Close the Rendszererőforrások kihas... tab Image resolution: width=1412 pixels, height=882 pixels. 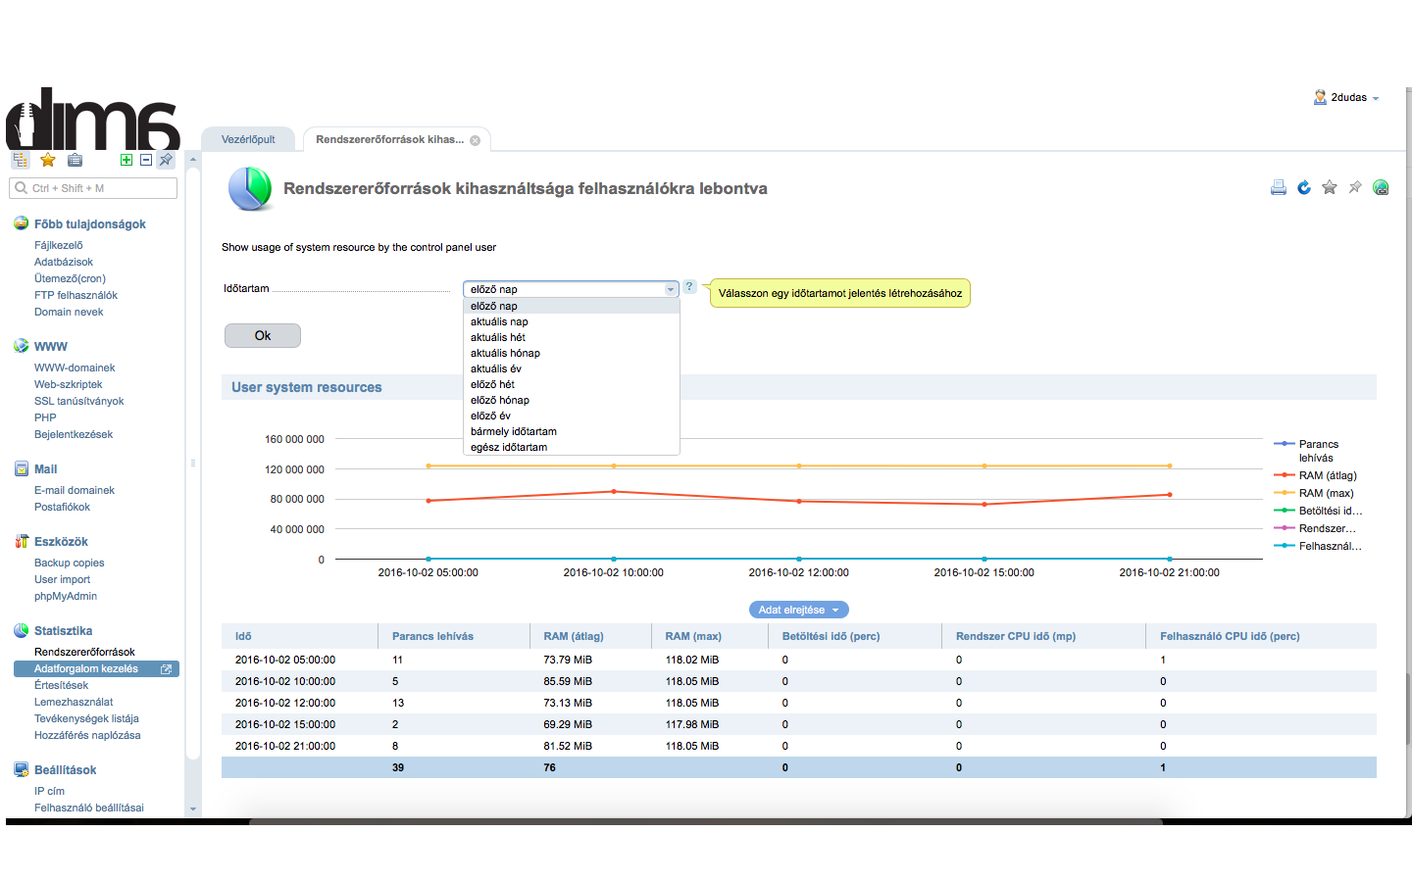(475, 140)
